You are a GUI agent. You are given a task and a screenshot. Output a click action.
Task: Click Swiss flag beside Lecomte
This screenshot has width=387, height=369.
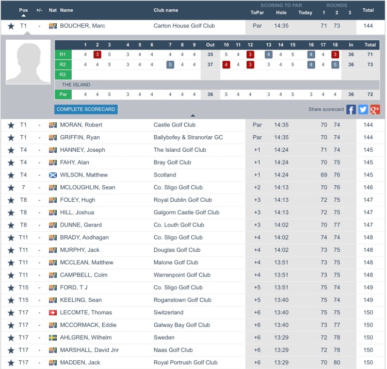tap(53, 312)
